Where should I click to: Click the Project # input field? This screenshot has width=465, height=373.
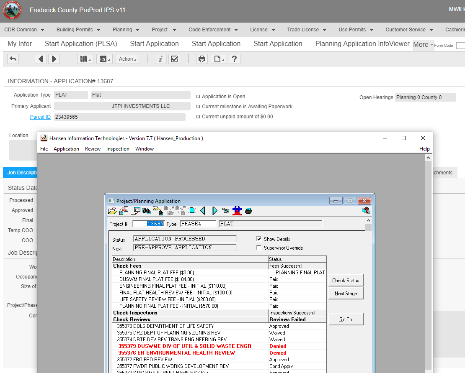pos(149,224)
